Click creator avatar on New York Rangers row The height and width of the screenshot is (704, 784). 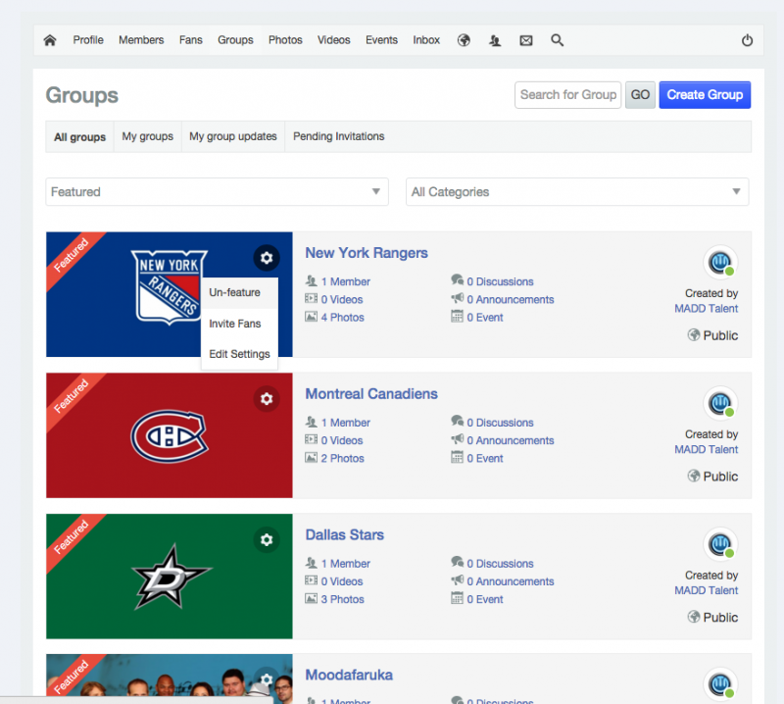[x=720, y=262]
